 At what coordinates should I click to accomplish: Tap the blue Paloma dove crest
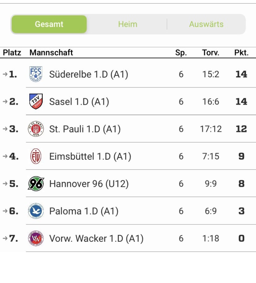point(36,211)
